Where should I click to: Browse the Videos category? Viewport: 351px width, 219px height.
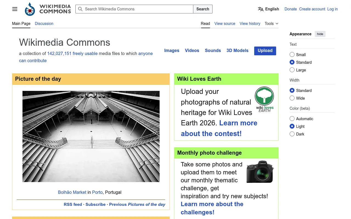point(192,51)
